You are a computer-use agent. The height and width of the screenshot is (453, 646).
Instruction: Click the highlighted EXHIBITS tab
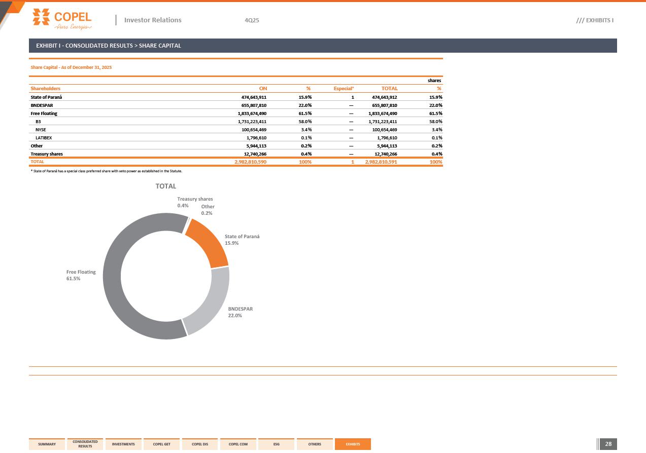coord(353,444)
